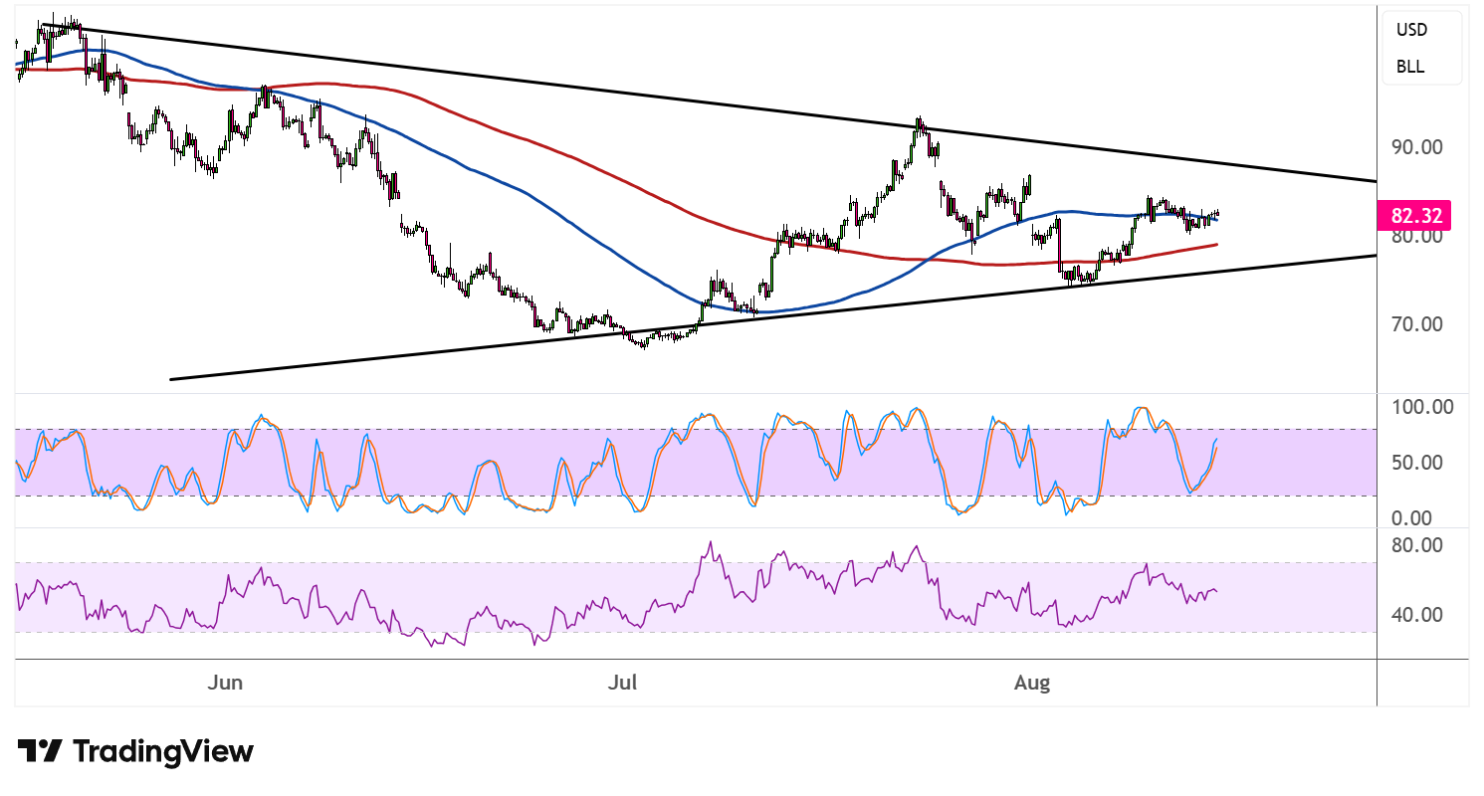
Task: Click the Jun label on the time axis
Action: 226,683
